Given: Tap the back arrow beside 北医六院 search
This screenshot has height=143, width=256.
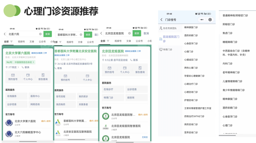Looking at the screenshot, I should click(5, 34).
